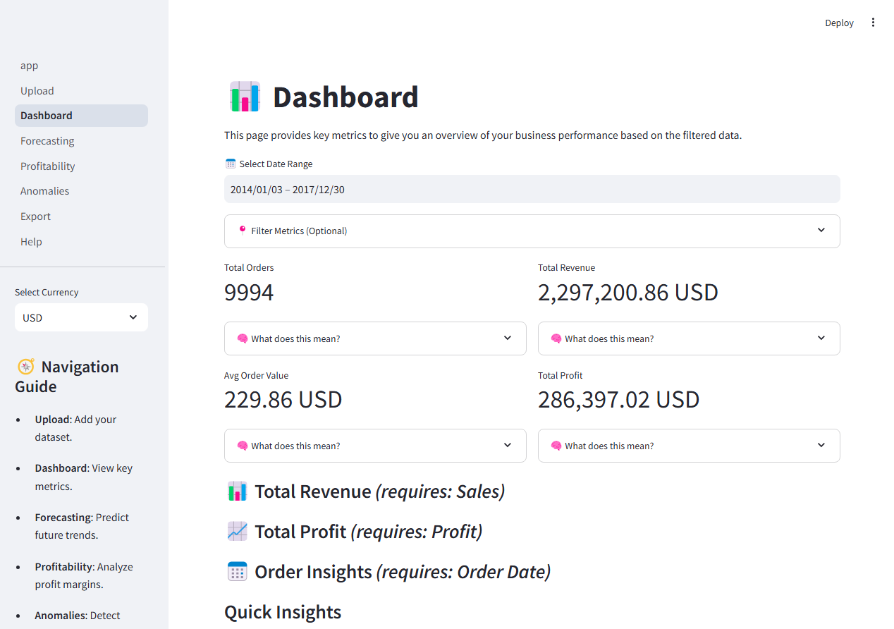Expand the explainer under Total Profit
This screenshot has height=629, width=894.
tap(689, 445)
